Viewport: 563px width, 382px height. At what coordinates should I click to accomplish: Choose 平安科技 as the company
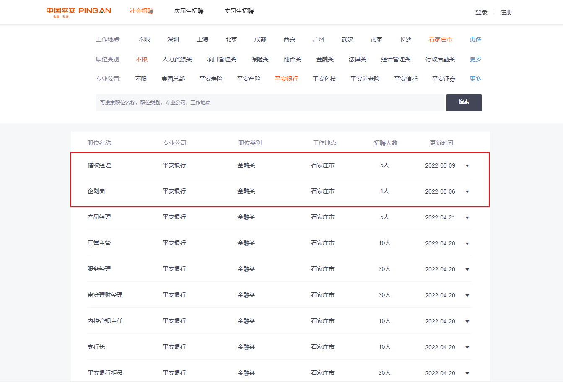pyautogui.click(x=324, y=79)
